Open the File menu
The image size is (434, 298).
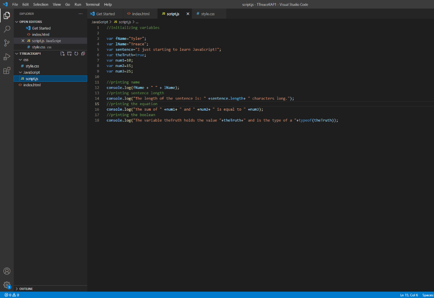(x=15, y=4)
